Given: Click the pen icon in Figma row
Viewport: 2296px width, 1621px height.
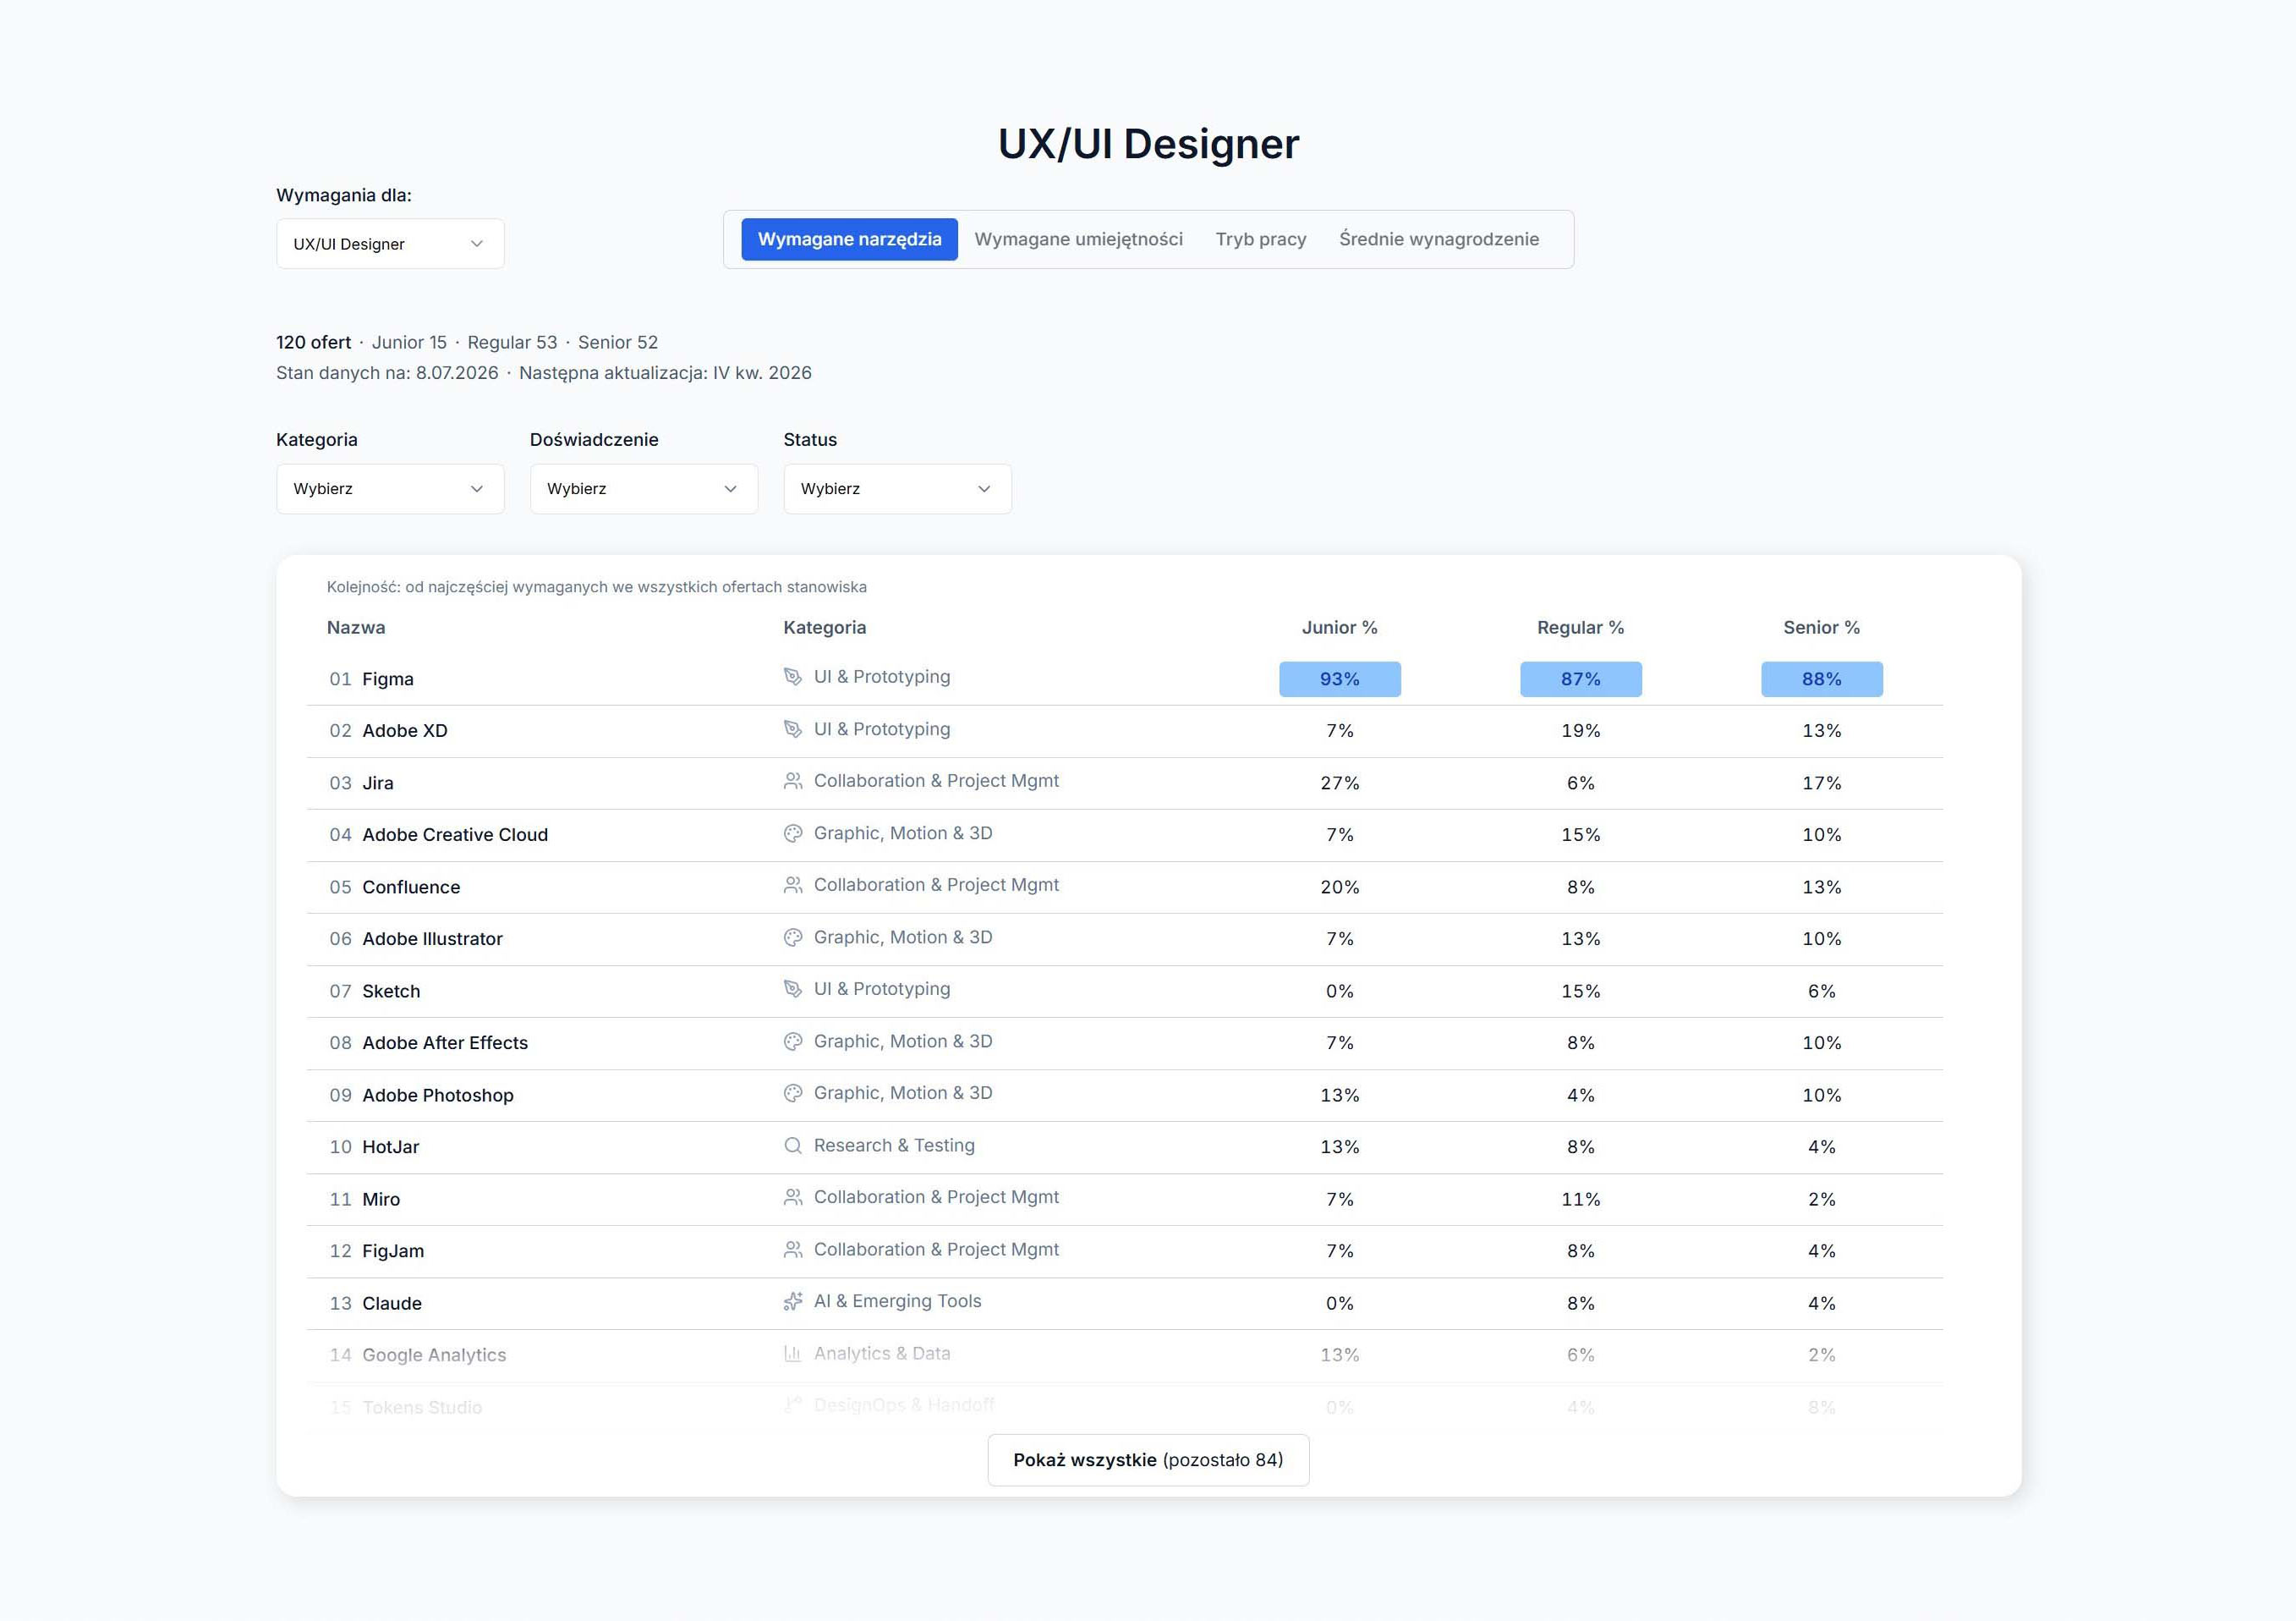Looking at the screenshot, I should (792, 677).
